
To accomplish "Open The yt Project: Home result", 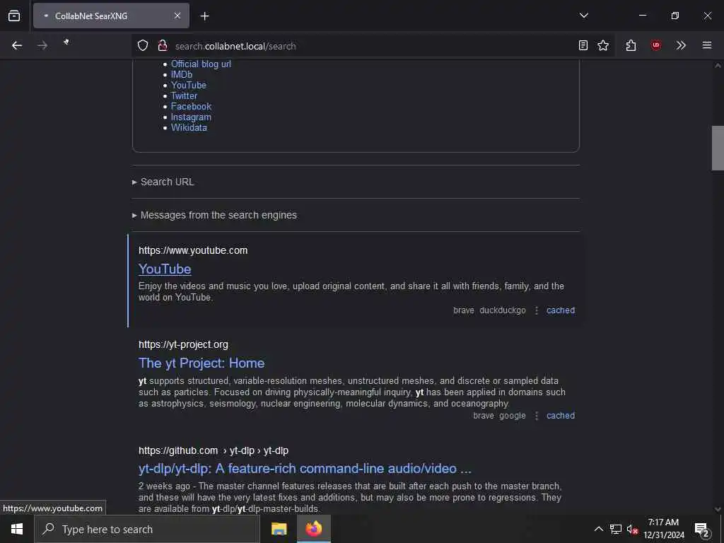I will point(202,363).
